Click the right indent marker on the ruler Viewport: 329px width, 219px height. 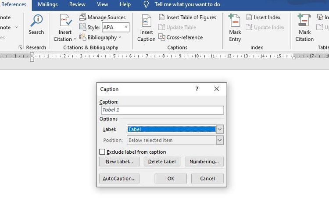tap(294, 57)
